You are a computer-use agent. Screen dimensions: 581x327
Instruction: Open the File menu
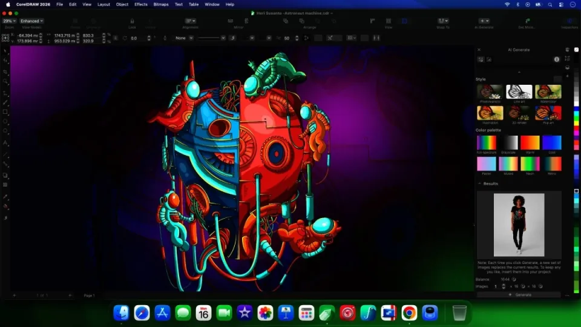pos(60,4)
